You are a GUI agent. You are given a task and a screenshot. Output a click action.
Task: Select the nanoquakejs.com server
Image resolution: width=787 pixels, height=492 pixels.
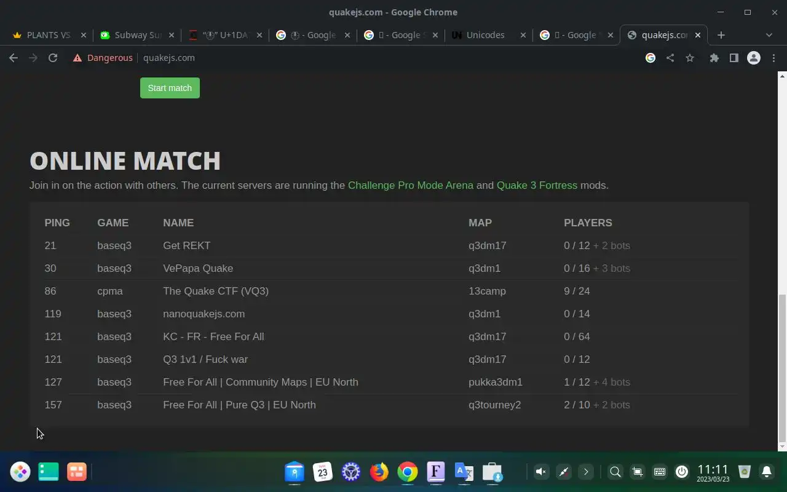pos(389,314)
